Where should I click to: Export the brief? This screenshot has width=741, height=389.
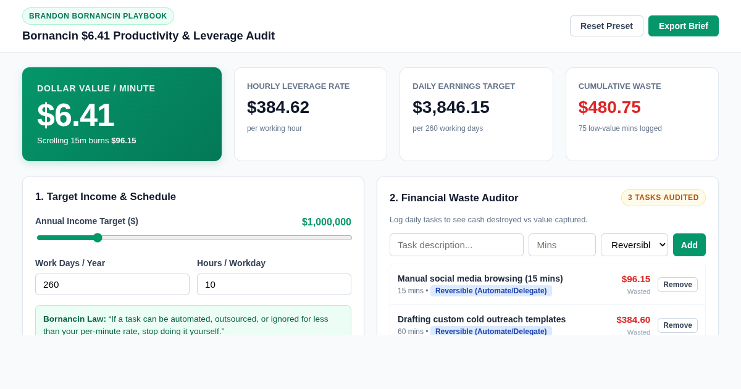click(x=684, y=26)
